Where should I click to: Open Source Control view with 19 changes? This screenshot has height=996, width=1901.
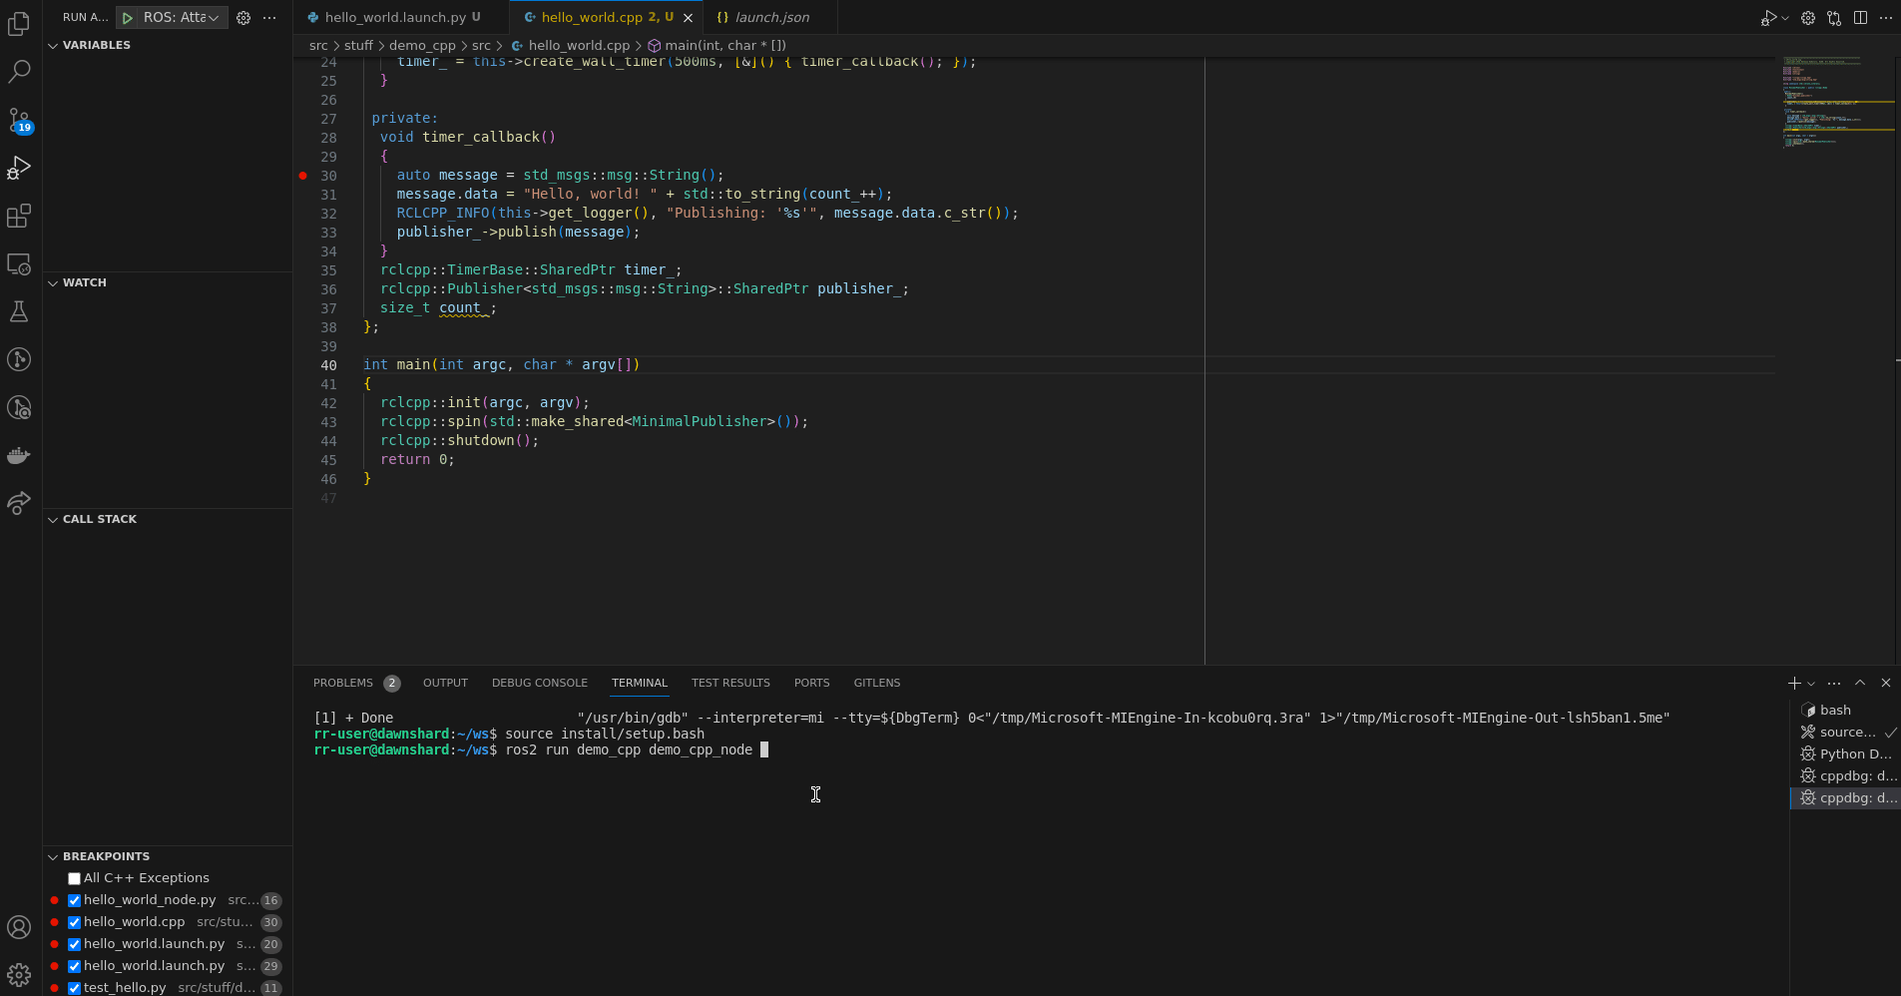click(19, 120)
